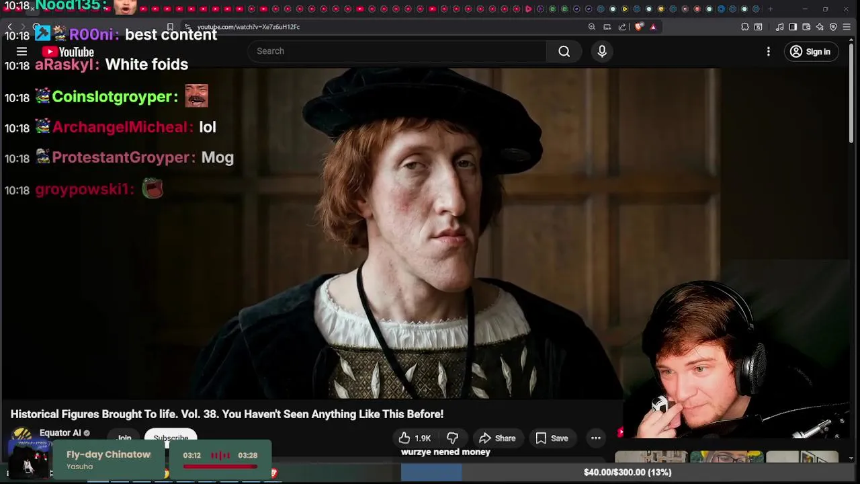
Task: Click the bookmark icon in address bar
Action: click(171, 27)
